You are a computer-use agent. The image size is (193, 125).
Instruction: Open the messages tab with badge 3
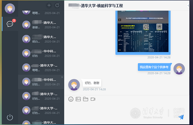[x=10, y=24]
